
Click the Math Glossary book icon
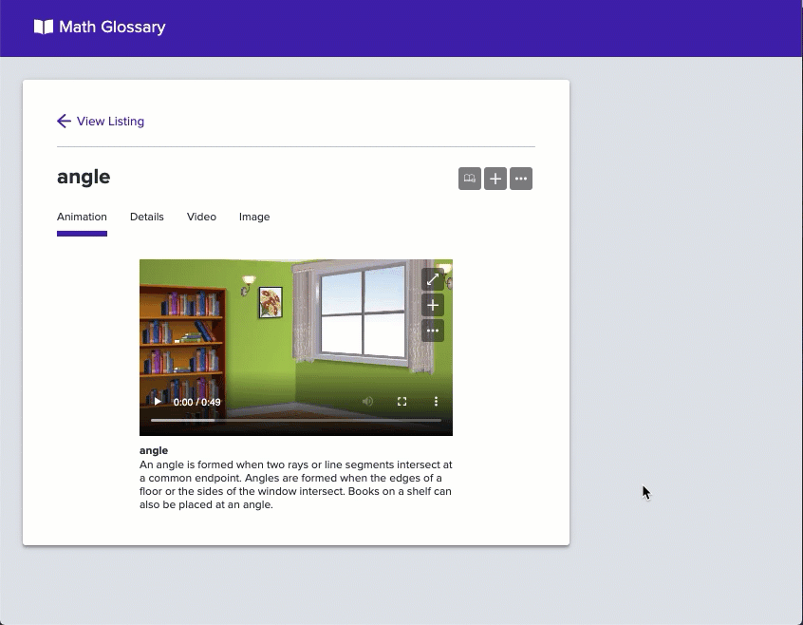(x=44, y=27)
